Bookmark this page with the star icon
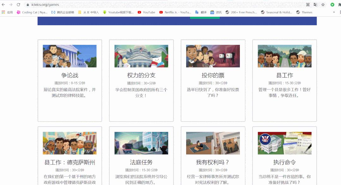 (x=323, y=5)
